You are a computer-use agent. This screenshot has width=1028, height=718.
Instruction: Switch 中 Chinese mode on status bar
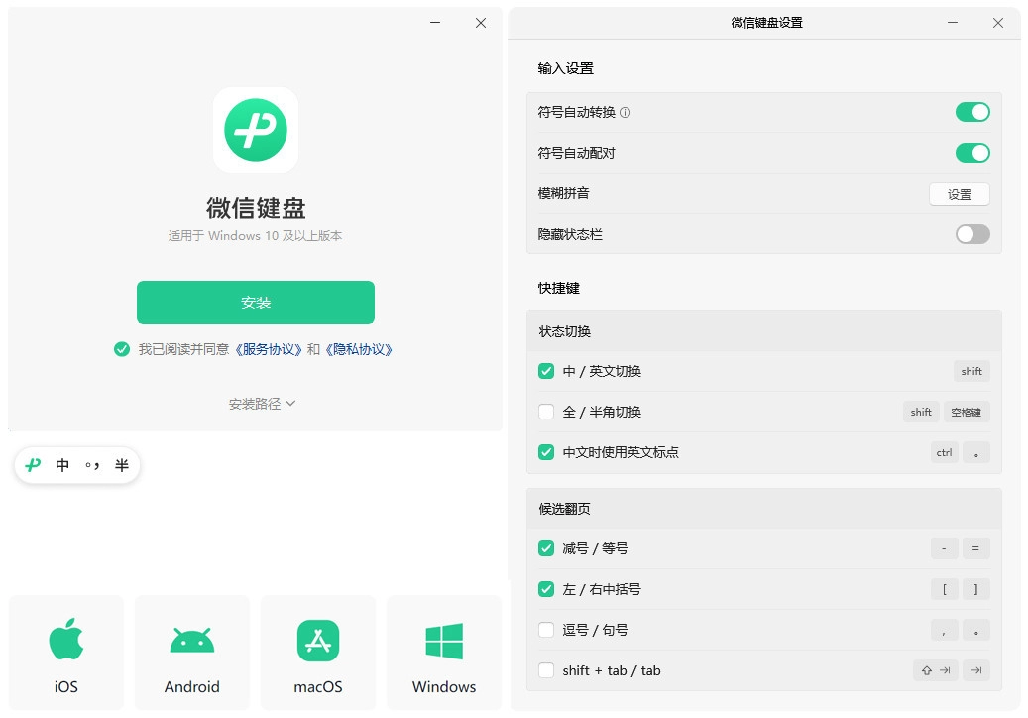point(62,465)
